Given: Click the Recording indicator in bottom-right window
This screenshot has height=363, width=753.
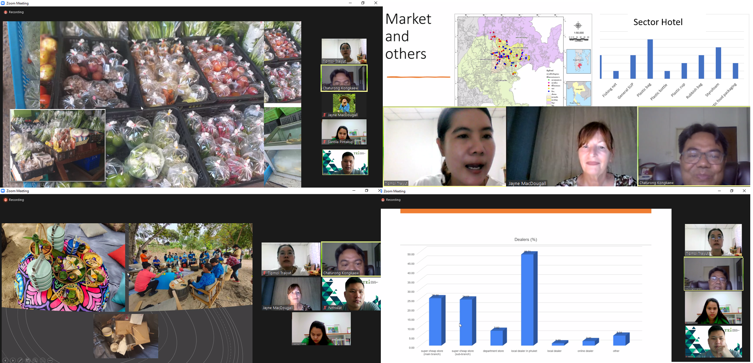Looking at the screenshot, I should [x=391, y=200].
